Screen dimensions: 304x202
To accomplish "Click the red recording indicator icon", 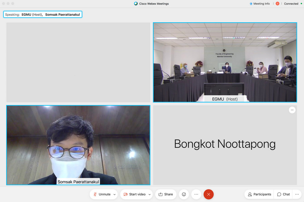I will [x=278, y=4].
